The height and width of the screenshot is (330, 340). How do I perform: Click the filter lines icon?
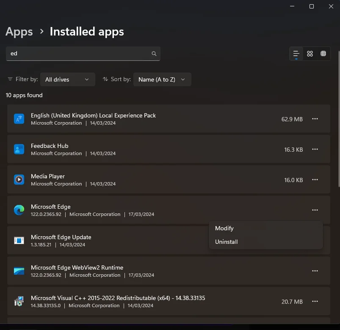[10, 79]
